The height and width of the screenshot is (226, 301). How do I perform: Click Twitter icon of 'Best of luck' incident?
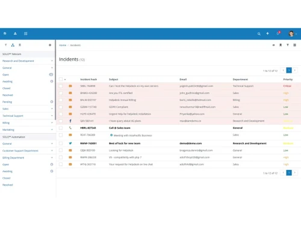click(70, 143)
